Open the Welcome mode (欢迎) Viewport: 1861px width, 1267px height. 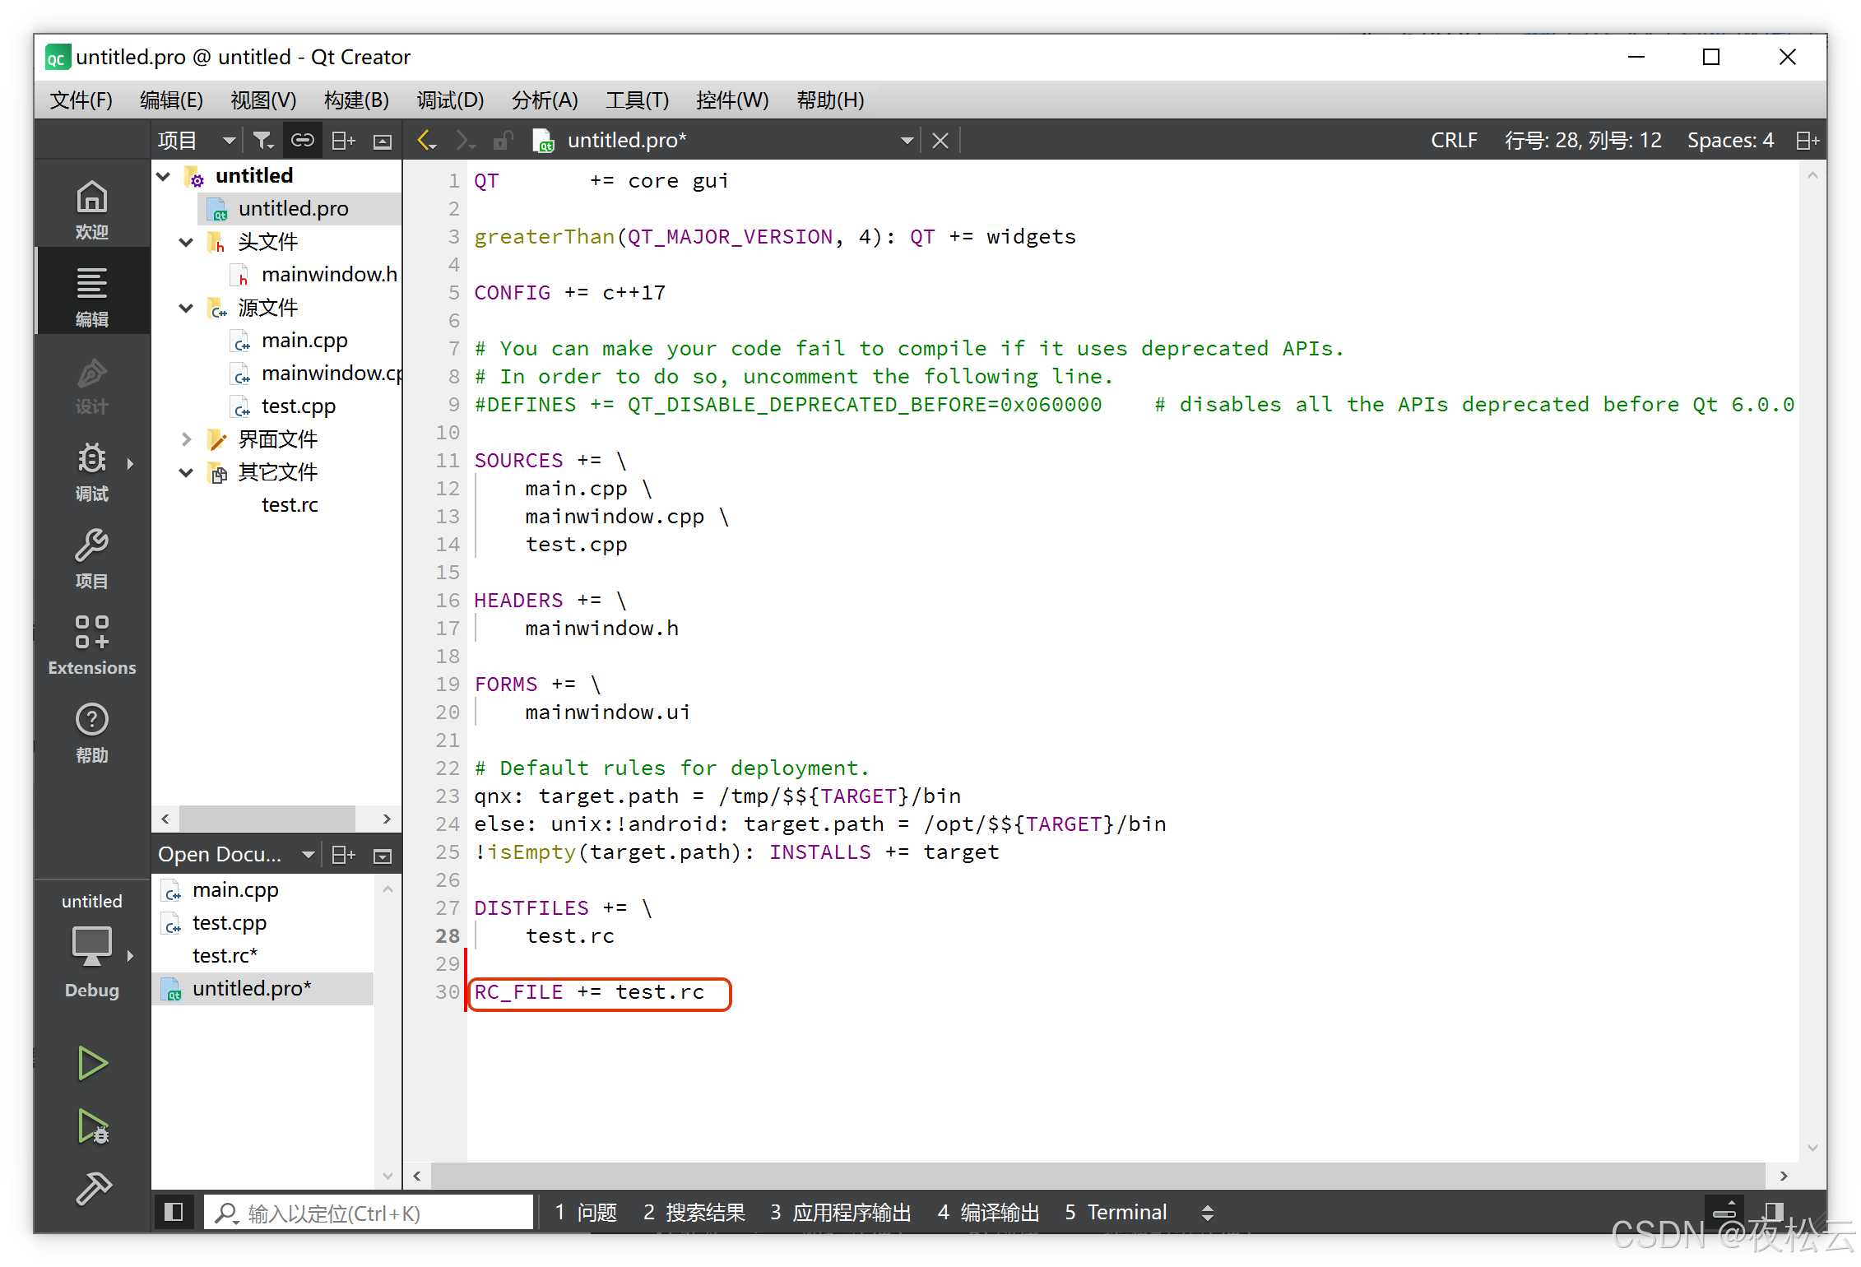[92, 209]
